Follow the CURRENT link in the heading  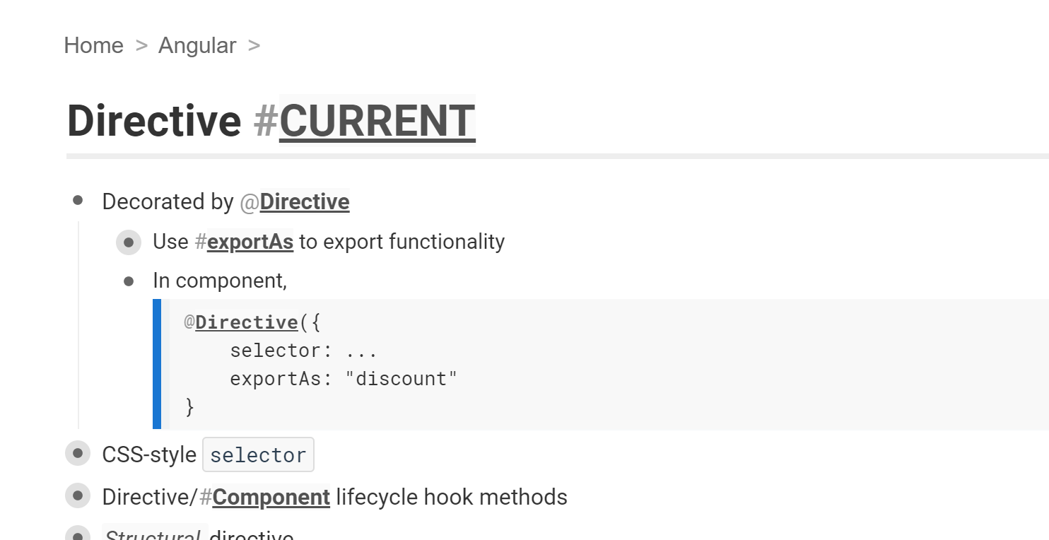pos(377,121)
